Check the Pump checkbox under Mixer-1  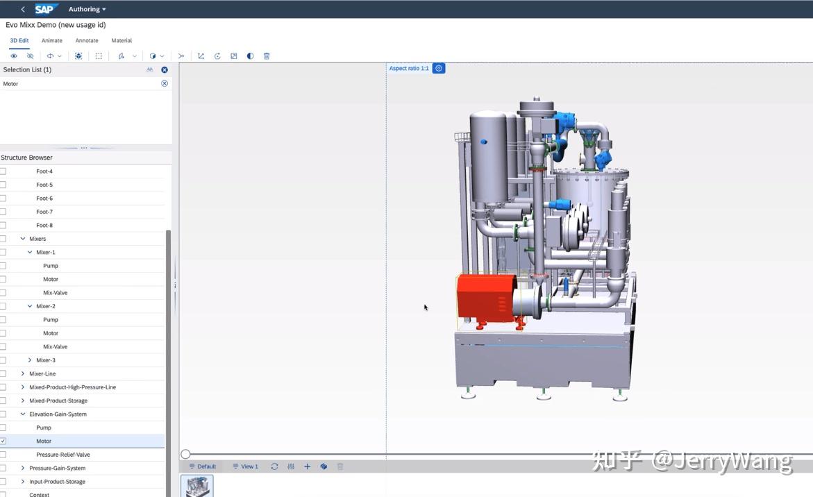3,265
